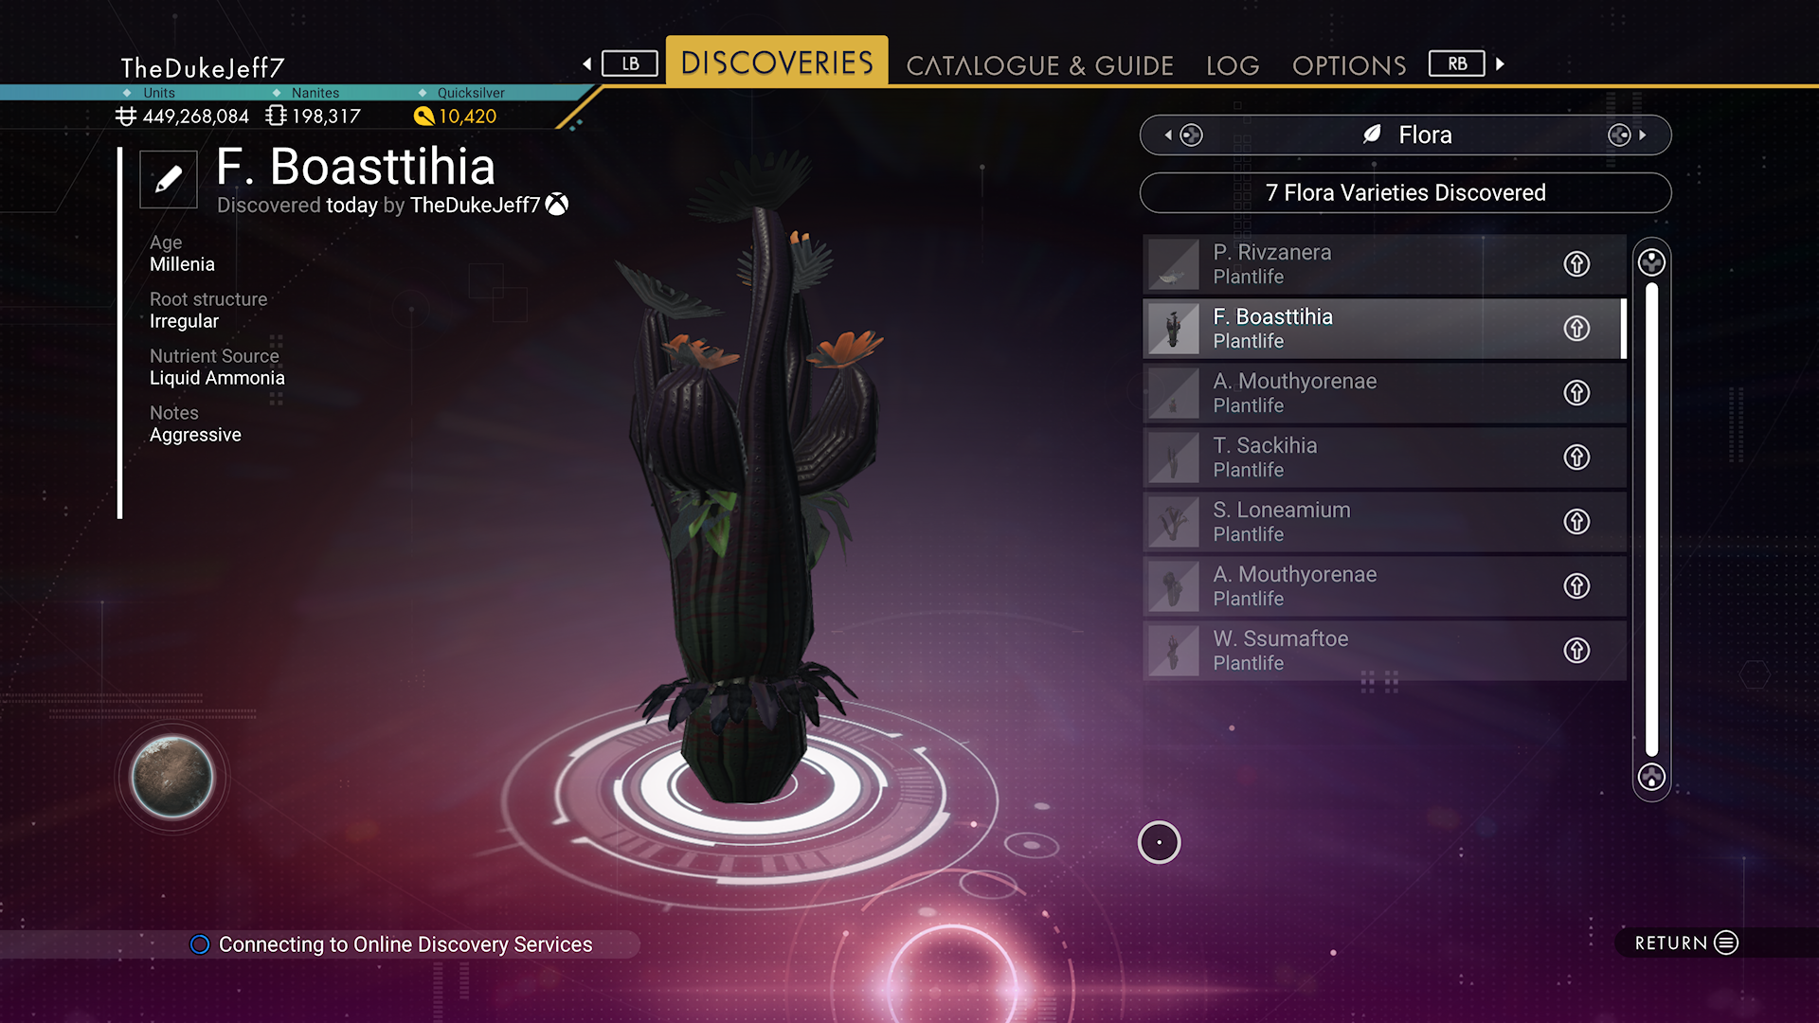
Task: Upload the F. Boasttihia discovery
Action: 1576,329
